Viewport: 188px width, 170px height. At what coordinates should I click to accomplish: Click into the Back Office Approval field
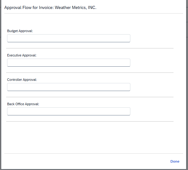(x=69, y=111)
